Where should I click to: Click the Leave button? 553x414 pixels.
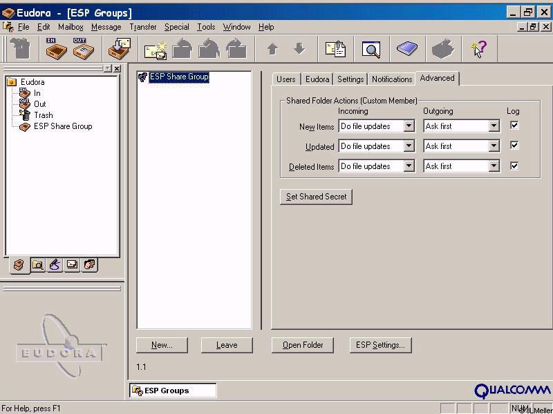227,345
